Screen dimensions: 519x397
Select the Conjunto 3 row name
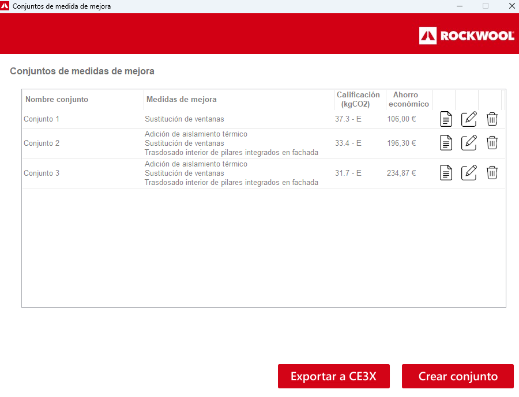coord(42,173)
